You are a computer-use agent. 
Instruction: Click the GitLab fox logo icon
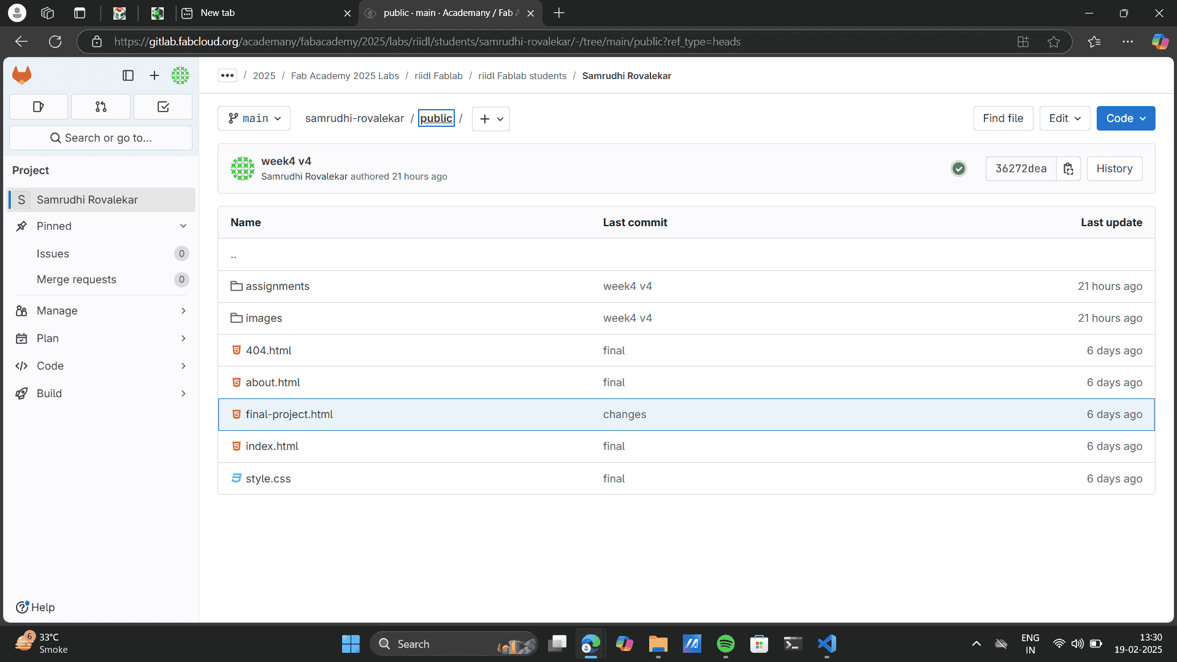22,74
